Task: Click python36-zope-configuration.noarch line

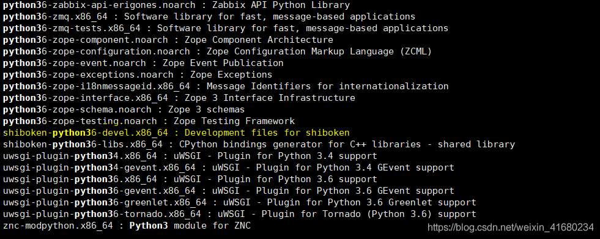Action: [x=217, y=51]
